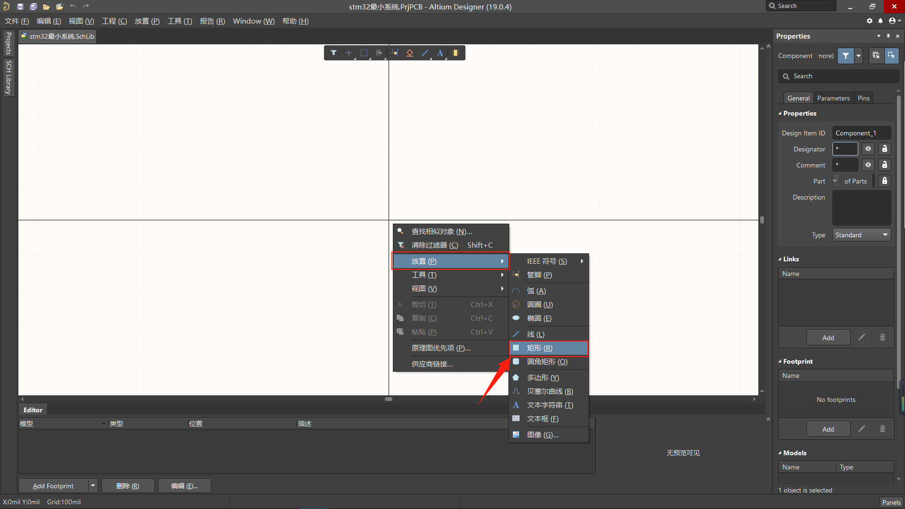Screen dimensions: 905x509
Task: Toggle Designator visibility eye icon
Action: pyautogui.click(x=868, y=149)
